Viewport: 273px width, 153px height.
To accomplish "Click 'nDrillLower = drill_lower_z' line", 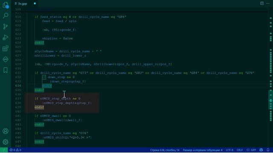I will 60,56.
